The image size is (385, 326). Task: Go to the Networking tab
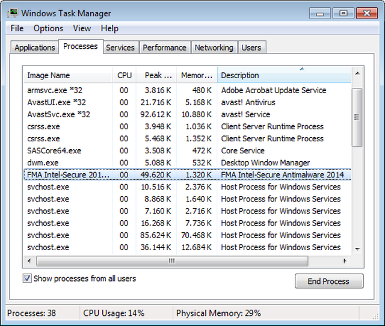(x=214, y=48)
